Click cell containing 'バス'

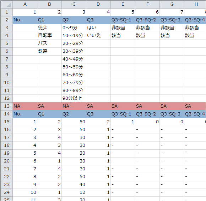click(x=49, y=43)
